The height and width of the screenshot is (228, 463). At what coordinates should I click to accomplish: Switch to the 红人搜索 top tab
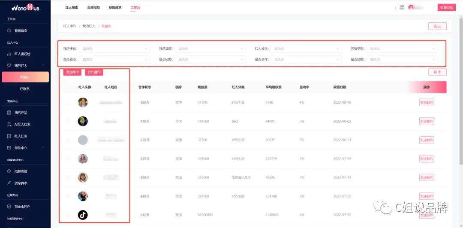pyautogui.click(x=72, y=8)
